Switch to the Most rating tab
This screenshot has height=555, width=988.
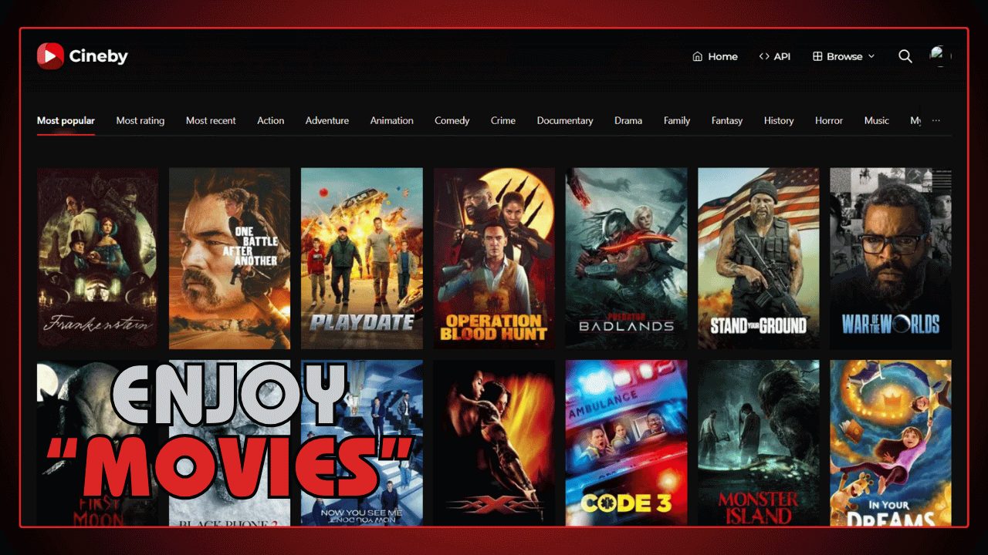[x=140, y=120]
